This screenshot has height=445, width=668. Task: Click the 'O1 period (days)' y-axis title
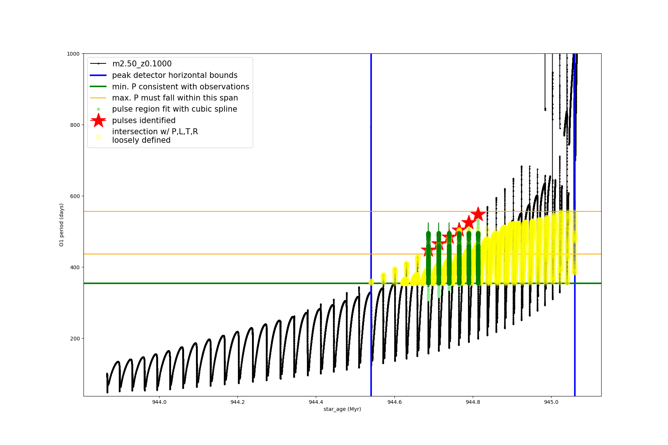click(62, 225)
